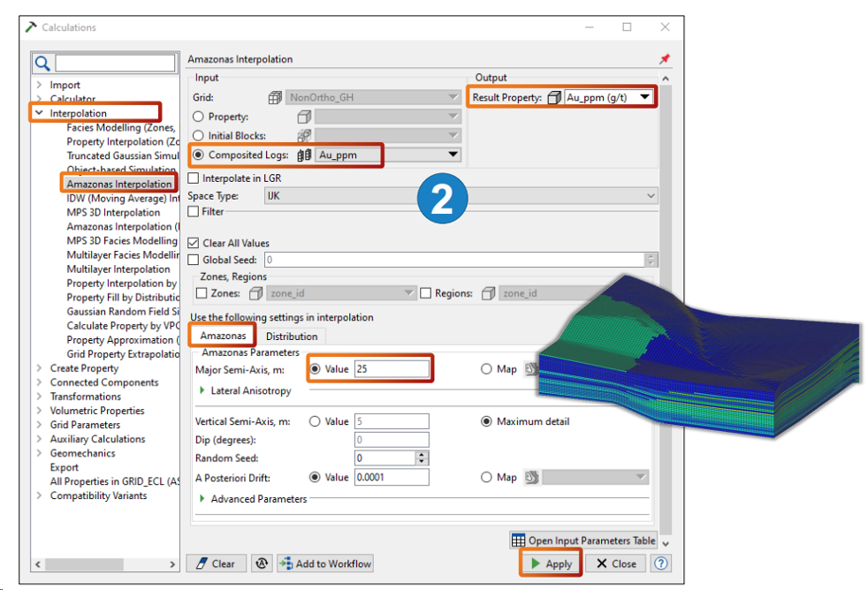Expand the Create Property node
Image resolution: width=868 pixels, height=590 pixels.
[x=39, y=368]
